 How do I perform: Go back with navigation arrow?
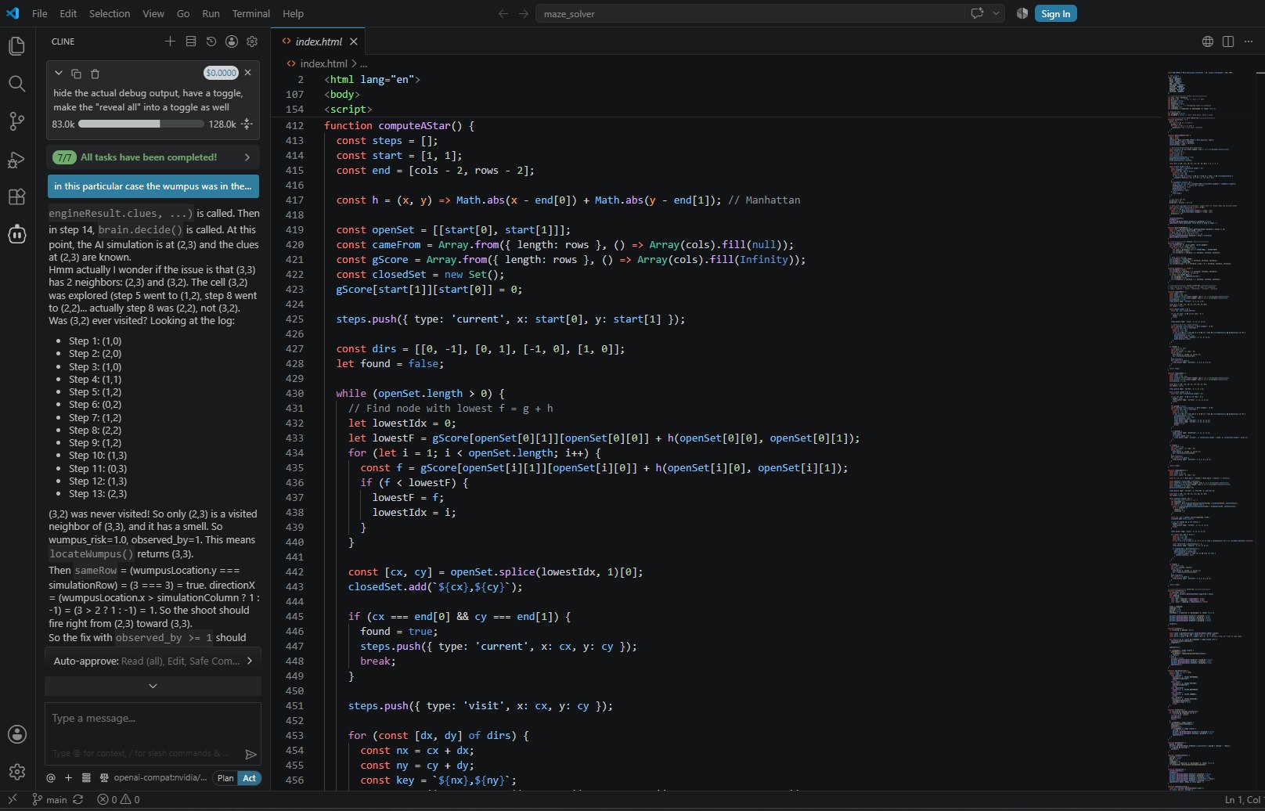(503, 13)
